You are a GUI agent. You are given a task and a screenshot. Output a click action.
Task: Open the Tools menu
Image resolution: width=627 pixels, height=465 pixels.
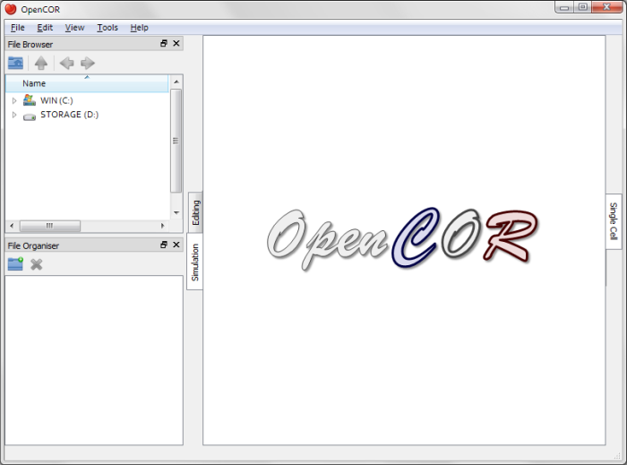click(x=107, y=28)
